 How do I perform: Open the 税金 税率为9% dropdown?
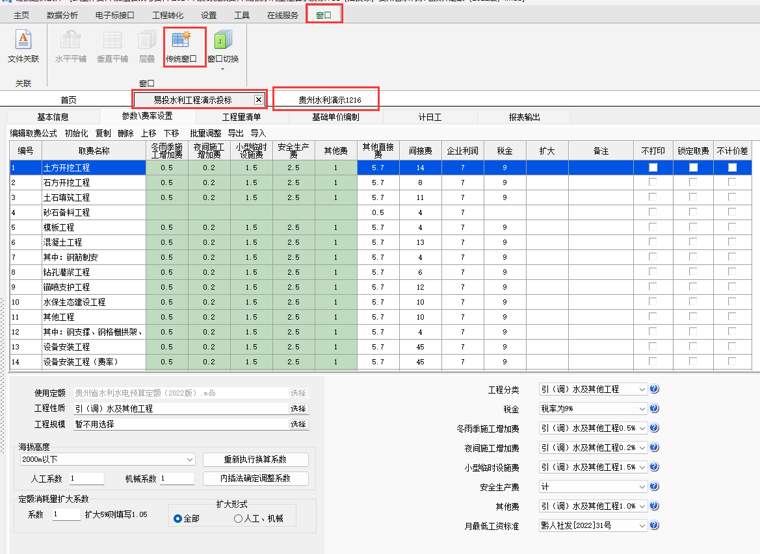(642, 409)
